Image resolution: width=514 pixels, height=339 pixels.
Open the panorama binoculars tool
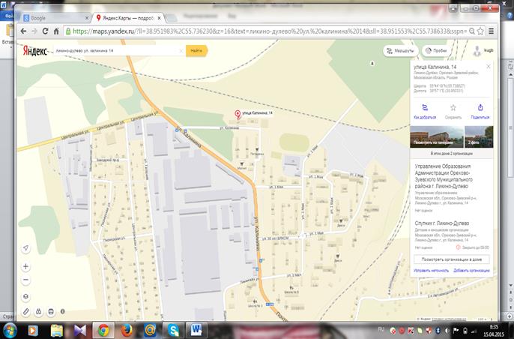point(39,311)
